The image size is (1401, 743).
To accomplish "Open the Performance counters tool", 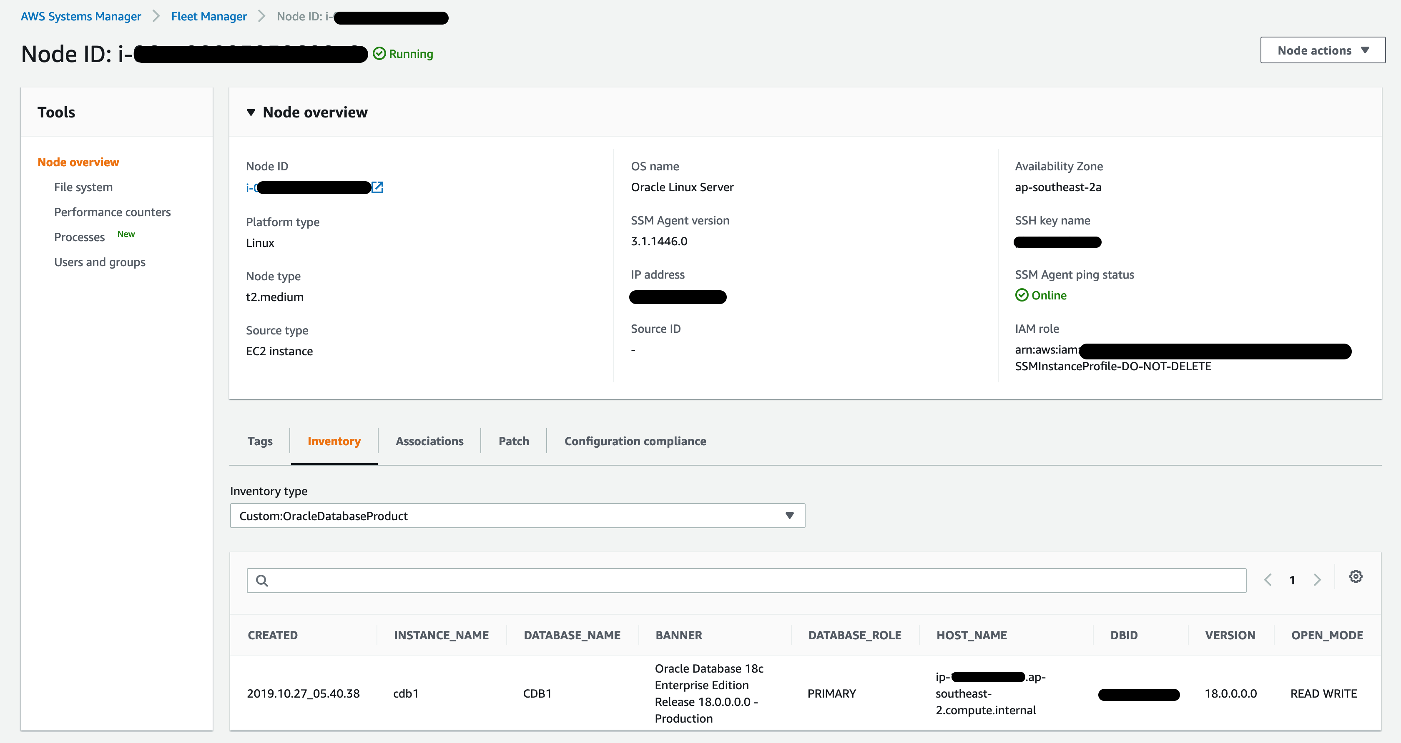I will pos(112,212).
